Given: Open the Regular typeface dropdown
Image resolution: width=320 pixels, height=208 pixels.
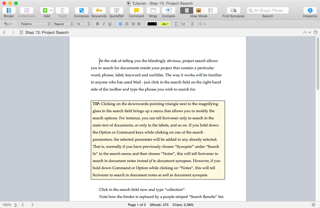Looking at the screenshot, I should [x=62, y=24].
